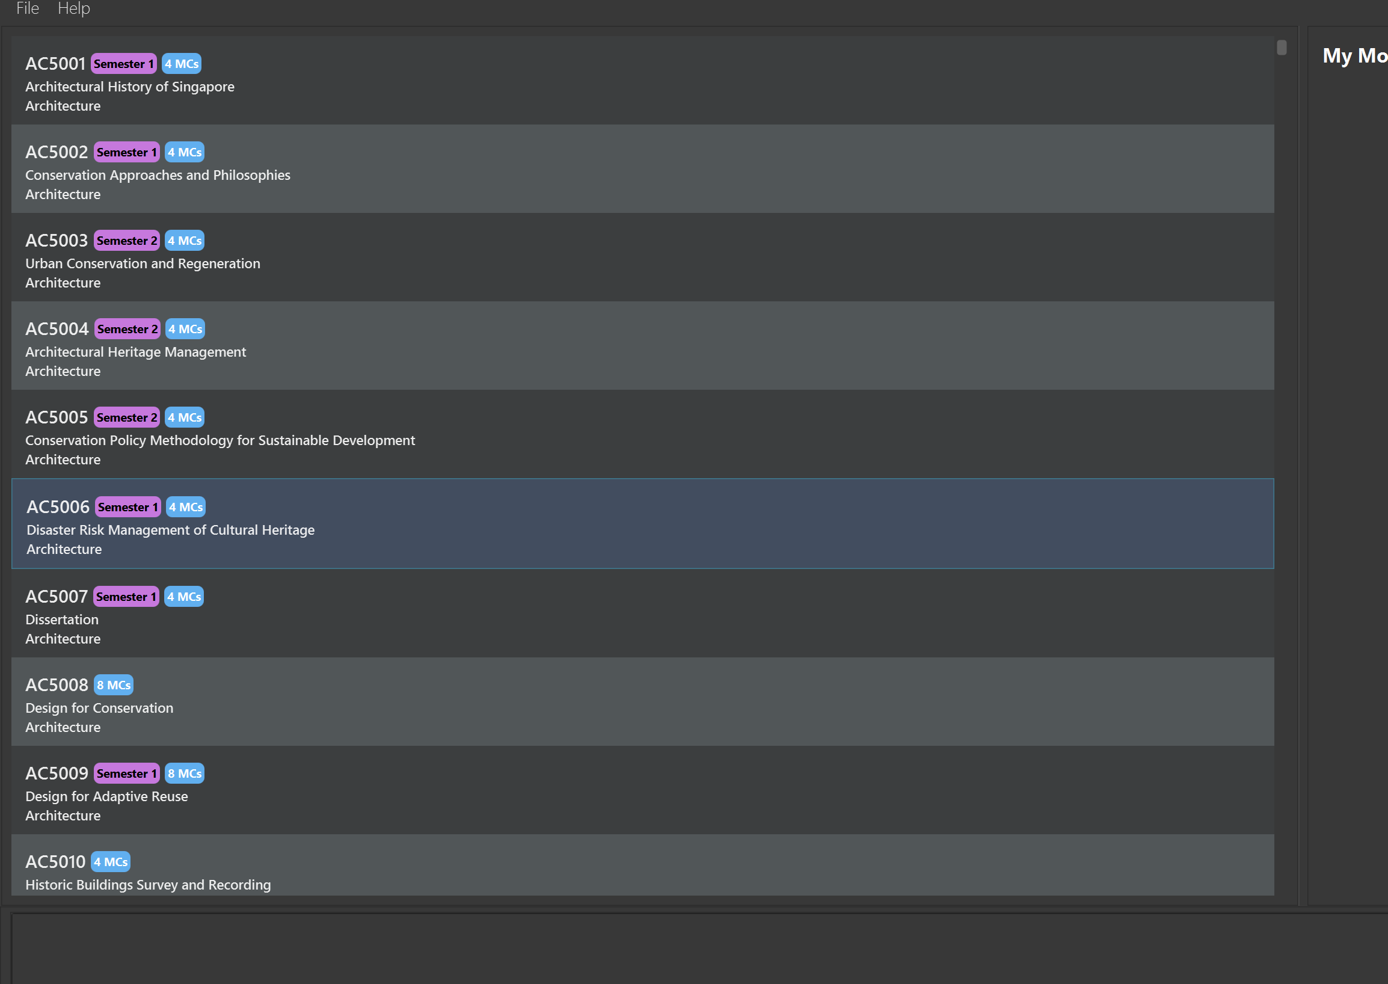Viewport: 1388px width, 984px height.
Task: Click the module list scrollbar thumb
Action: coord(1282,48)
